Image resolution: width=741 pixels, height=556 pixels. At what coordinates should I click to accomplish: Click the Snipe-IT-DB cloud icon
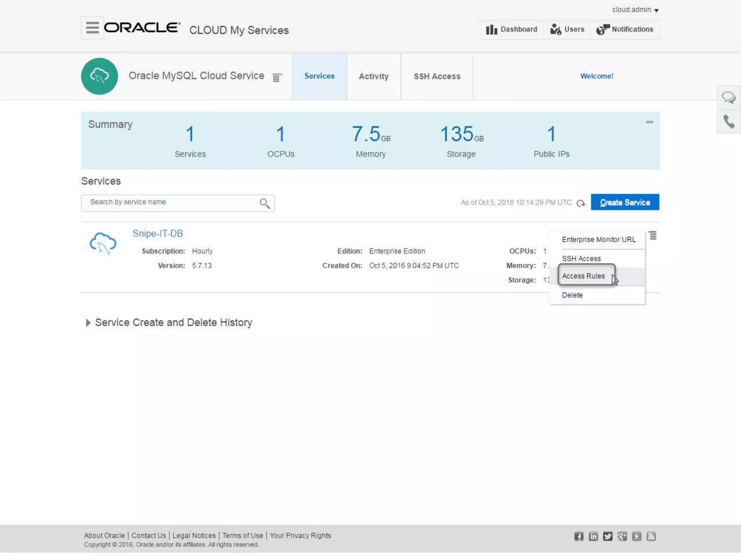pos(103,243)
